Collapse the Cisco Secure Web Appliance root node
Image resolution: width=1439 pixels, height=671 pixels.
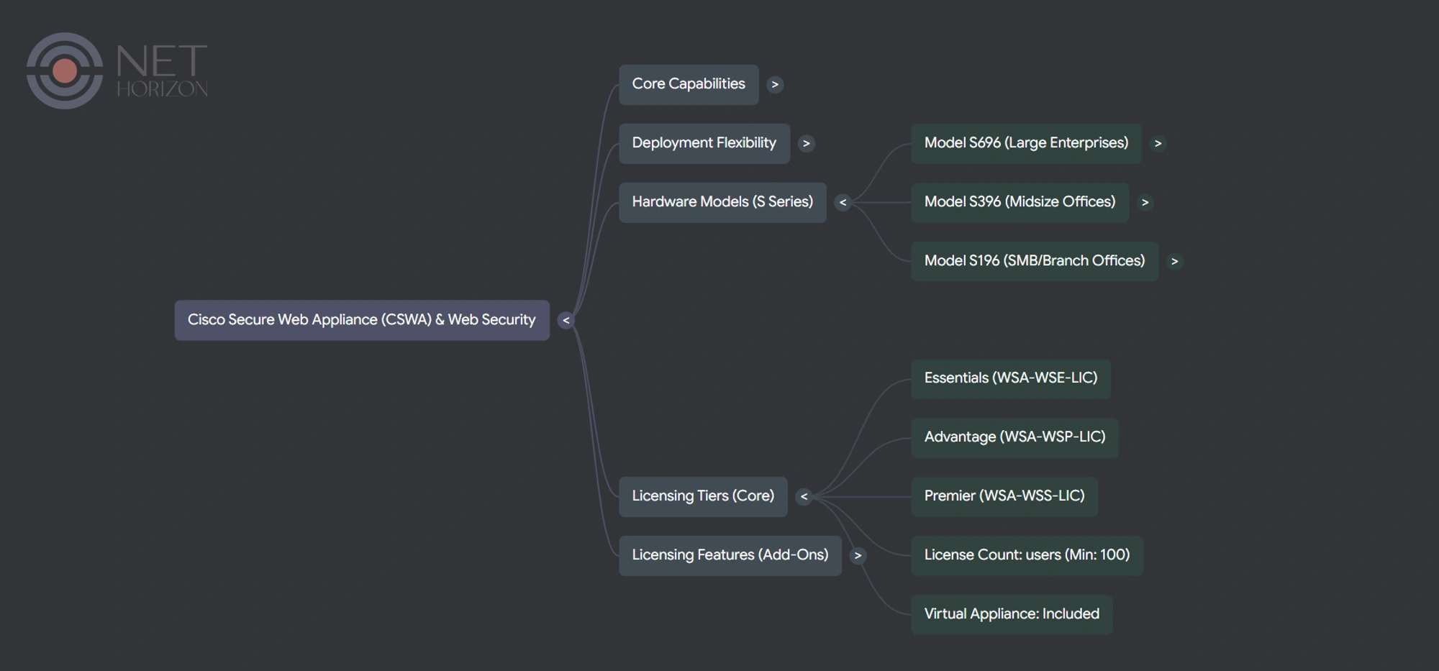566,321
